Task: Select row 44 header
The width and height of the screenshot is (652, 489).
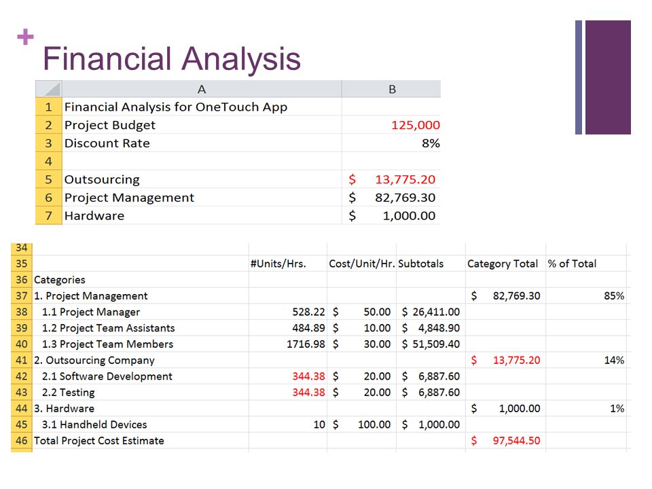Action: coord(22,408)
